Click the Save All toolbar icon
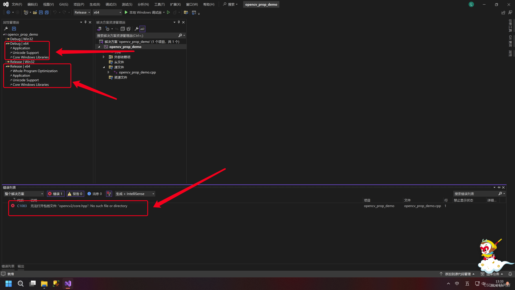 [x=47, y=12]
